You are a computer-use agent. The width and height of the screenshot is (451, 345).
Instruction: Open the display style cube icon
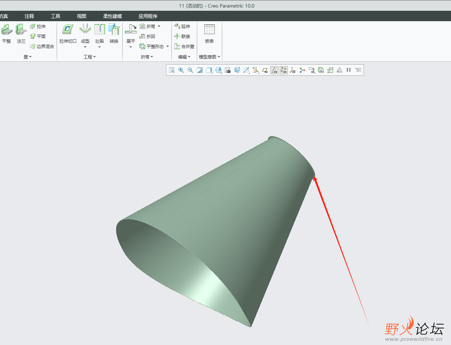(x=209, y=70)
